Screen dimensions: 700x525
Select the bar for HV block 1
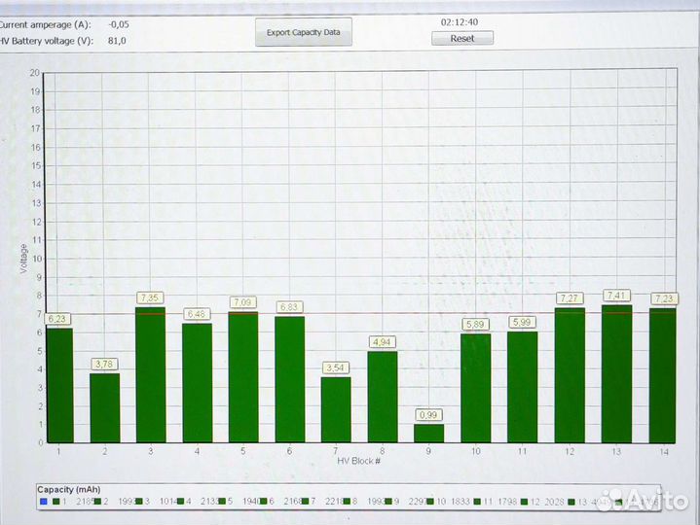(x=58, y=385)
